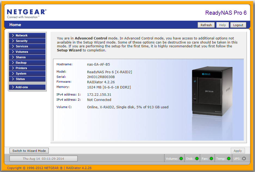Open the Volumes menu
This screenshot has height=172, width=255.
27,52
